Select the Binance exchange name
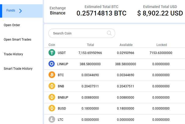The image size is (185, 124). pyautogui.click(x=58, y=13)
